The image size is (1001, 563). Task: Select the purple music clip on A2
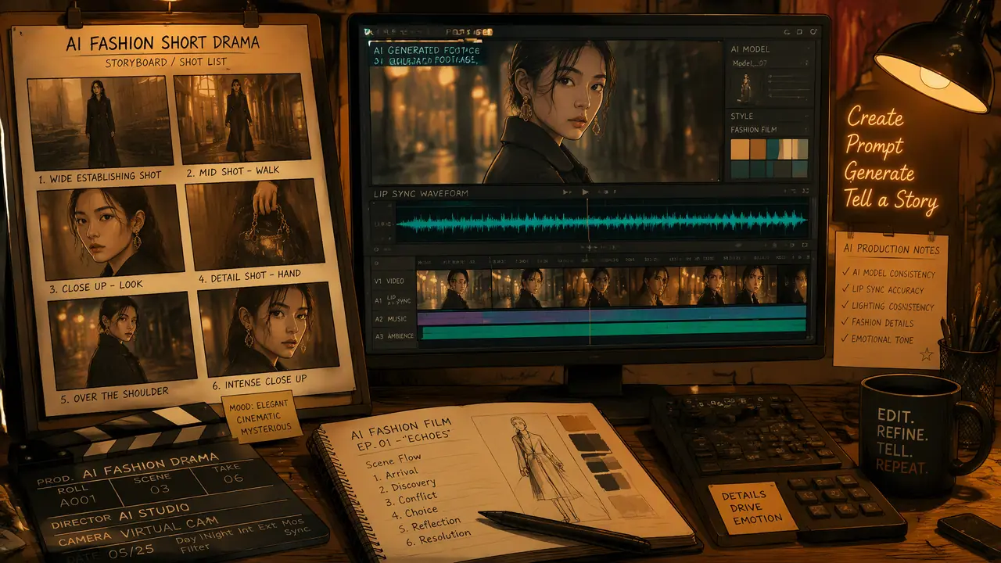(x=450, y=318)
